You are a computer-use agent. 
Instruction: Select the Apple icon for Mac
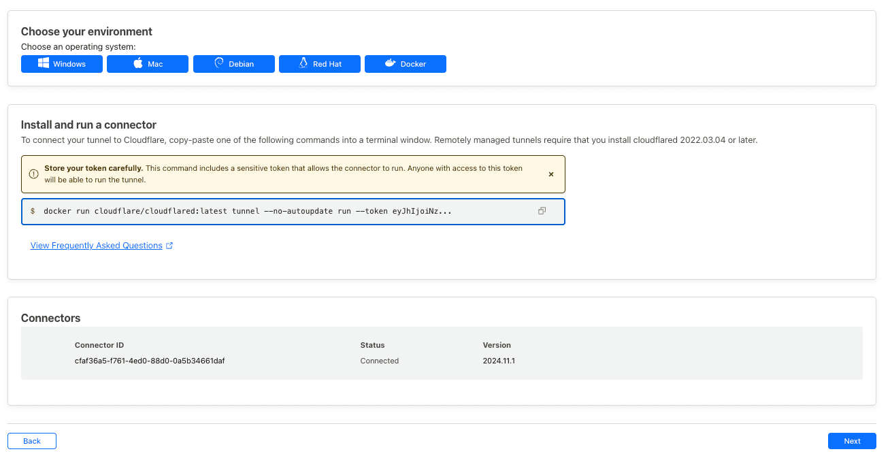(x=137, y=63)
